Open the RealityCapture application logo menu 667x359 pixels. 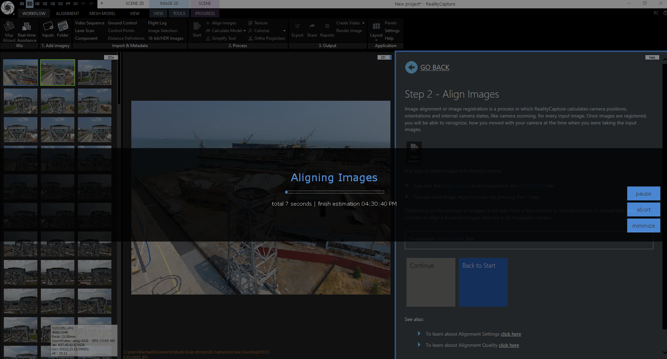[7, 8]
